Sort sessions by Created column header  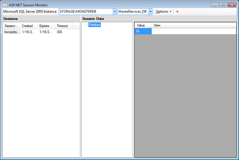coord(29,26)
